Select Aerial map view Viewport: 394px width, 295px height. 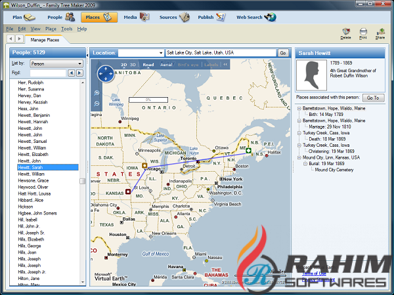pos(166,65)
